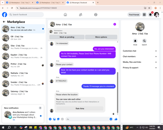Expand Privacy & support section
The height and width of the screenshot is (130, 163).
click(140, 68)
